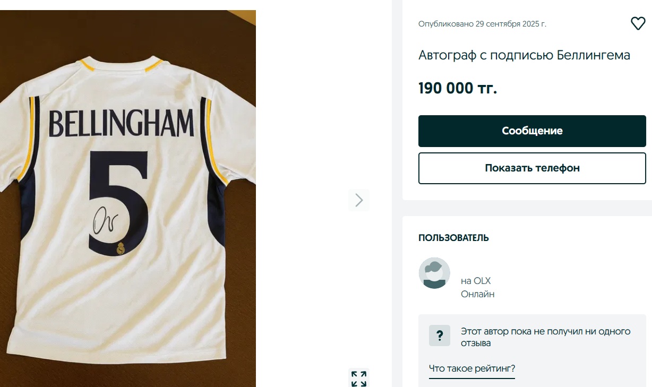
Task: Open photo in fullscreen view
Action: pyautogui.click(x=359, y=379)
